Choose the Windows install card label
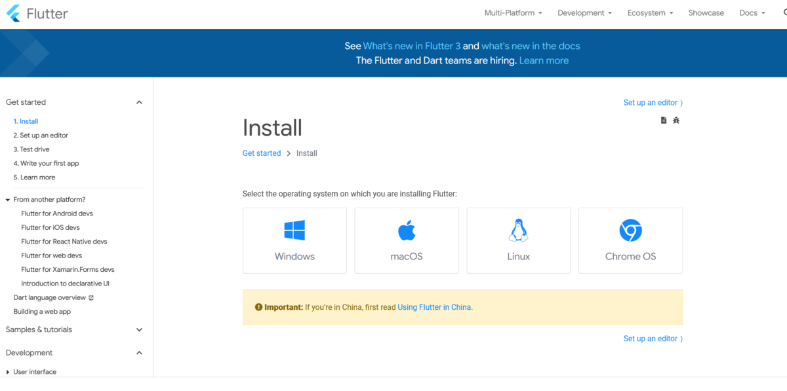787x391 pixels. [294, 257]
